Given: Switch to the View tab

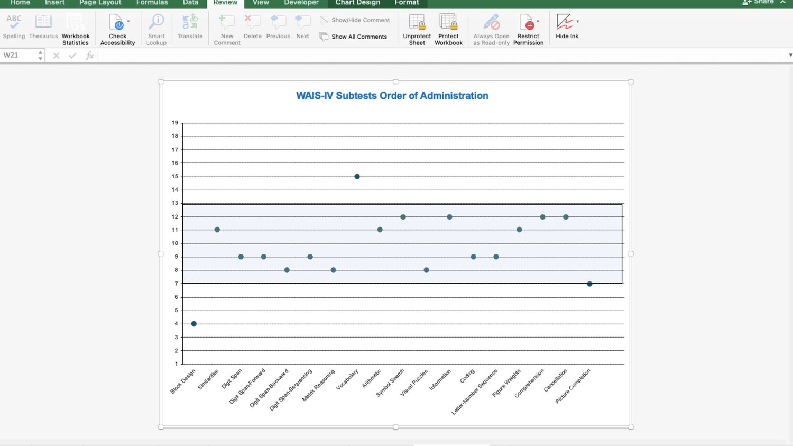Looking at the screenshot, I should point(261,3).
